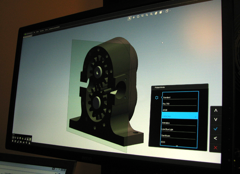Screen dimensions: 240x174
Task: Click the document title in the menu bar
Action: [x=54, y=28]
